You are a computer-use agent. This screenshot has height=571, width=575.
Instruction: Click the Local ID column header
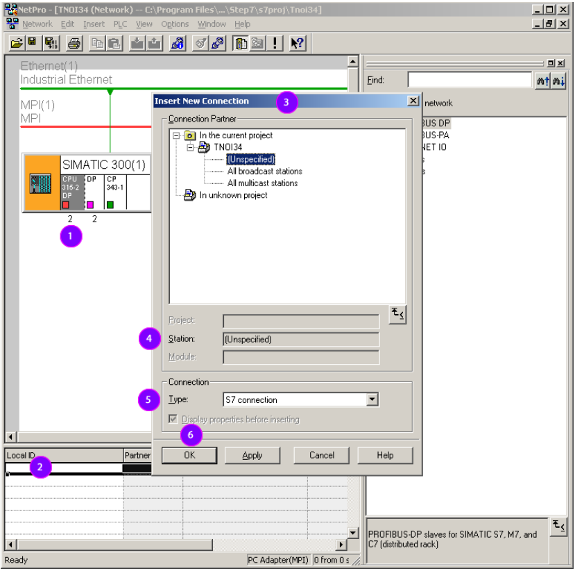[64, 455]
